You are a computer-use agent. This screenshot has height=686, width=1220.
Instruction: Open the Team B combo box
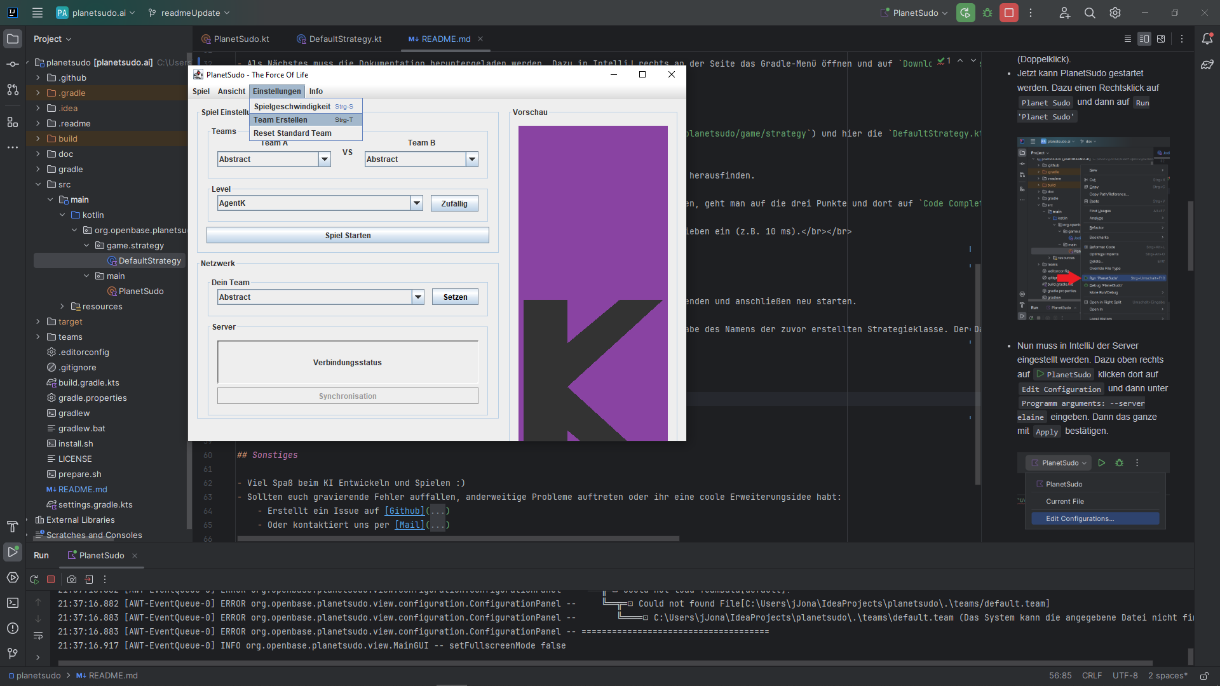click(x=421, y=159)
